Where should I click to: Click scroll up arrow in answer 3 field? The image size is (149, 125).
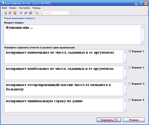[x=124, y=84]
